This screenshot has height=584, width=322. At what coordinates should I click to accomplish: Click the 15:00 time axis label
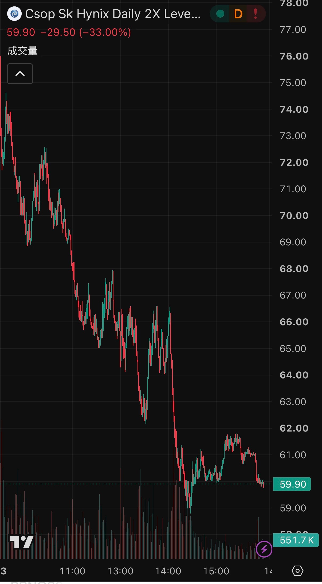pos(216,571)
